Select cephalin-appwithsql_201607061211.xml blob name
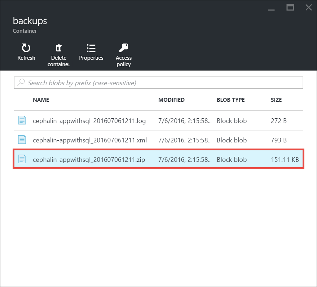 click(x=89, y=140)
